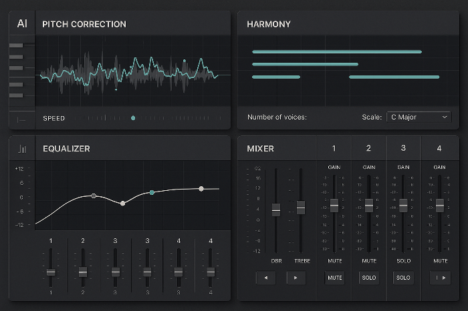468x311 pixels.
Task: Click the channel 2 GAIN fader handle
Action: 369,206
